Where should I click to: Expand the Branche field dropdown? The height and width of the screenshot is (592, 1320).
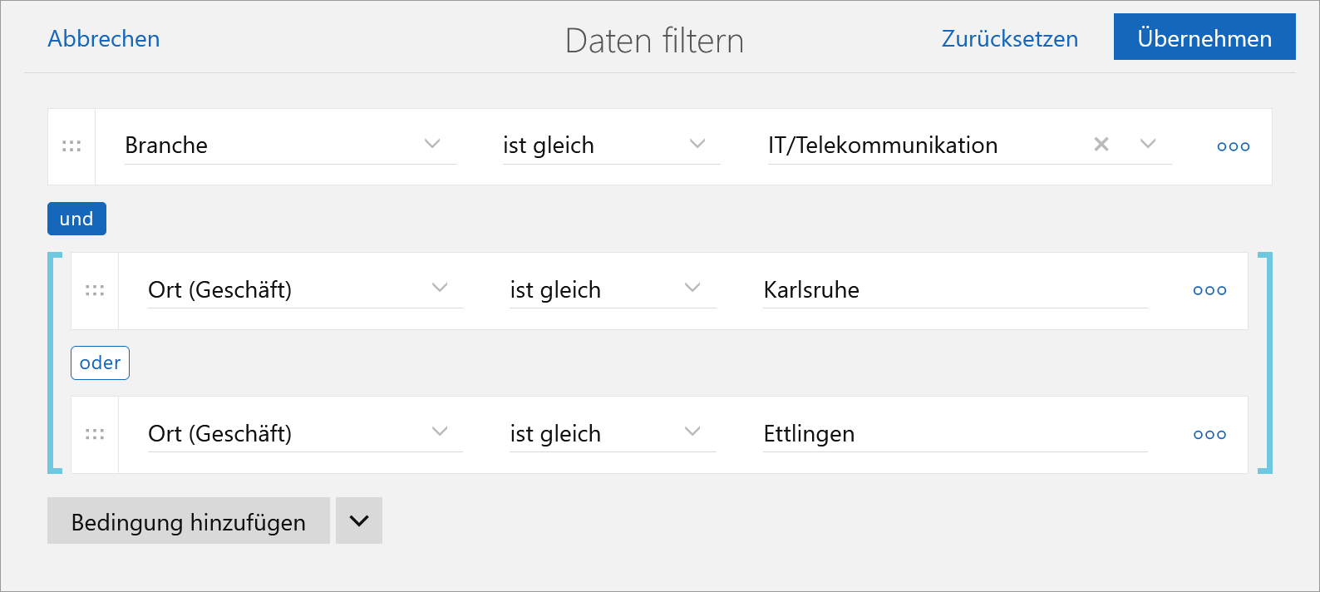[x=432, y=144]
